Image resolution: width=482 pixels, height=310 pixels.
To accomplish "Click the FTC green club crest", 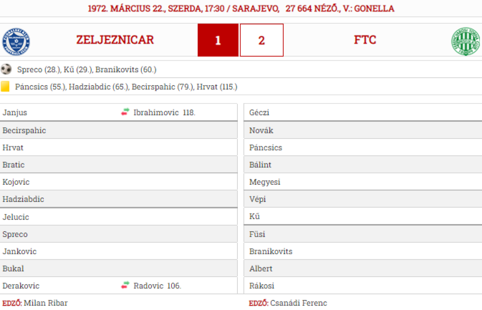I will point(465,41).
